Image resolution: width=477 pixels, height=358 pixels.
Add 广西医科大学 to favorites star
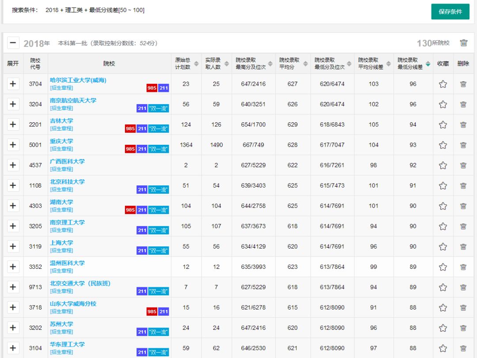tap(443, 166)
